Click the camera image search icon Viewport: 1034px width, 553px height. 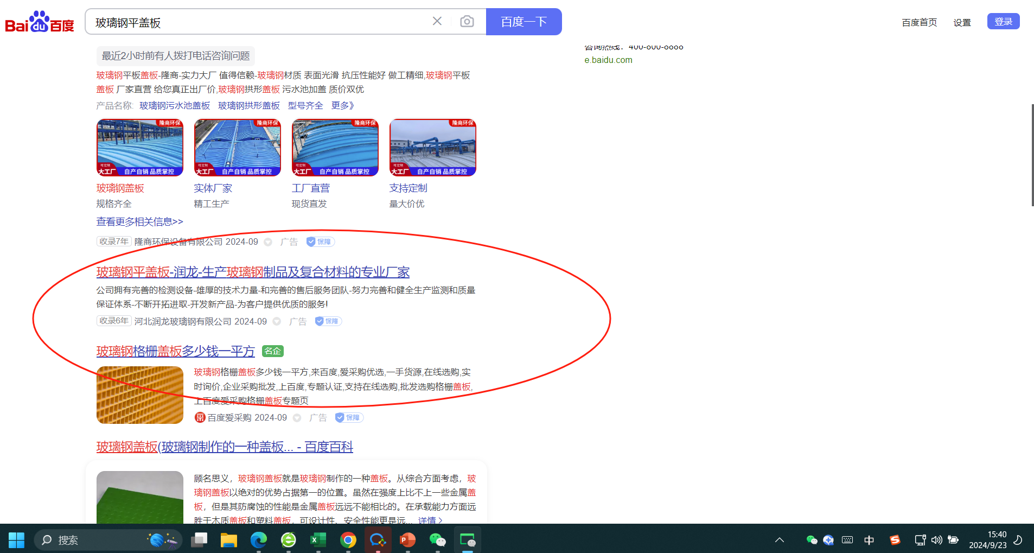point(467,22)
